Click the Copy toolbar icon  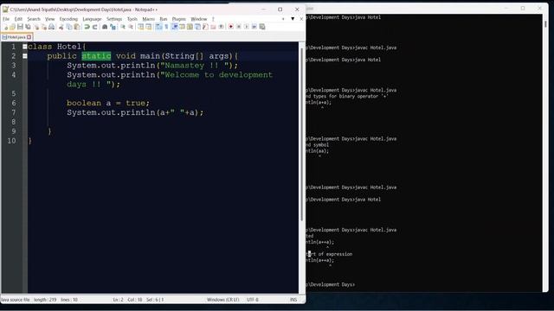coord(69,27)
